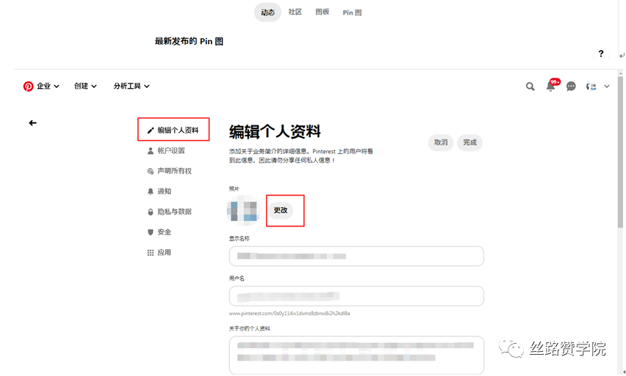This screenshot has width=626, height=376.
Task: Go back with the left arrow icon
Action: coord(33,123)
